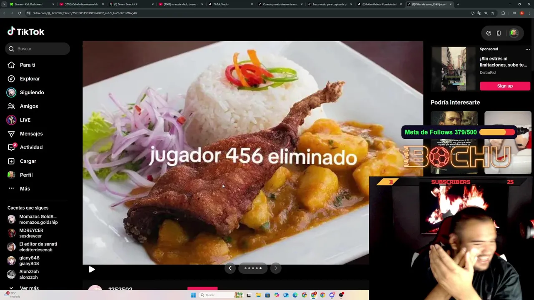Click the Sign up button on DistroKid ad

tap(505, 86)
